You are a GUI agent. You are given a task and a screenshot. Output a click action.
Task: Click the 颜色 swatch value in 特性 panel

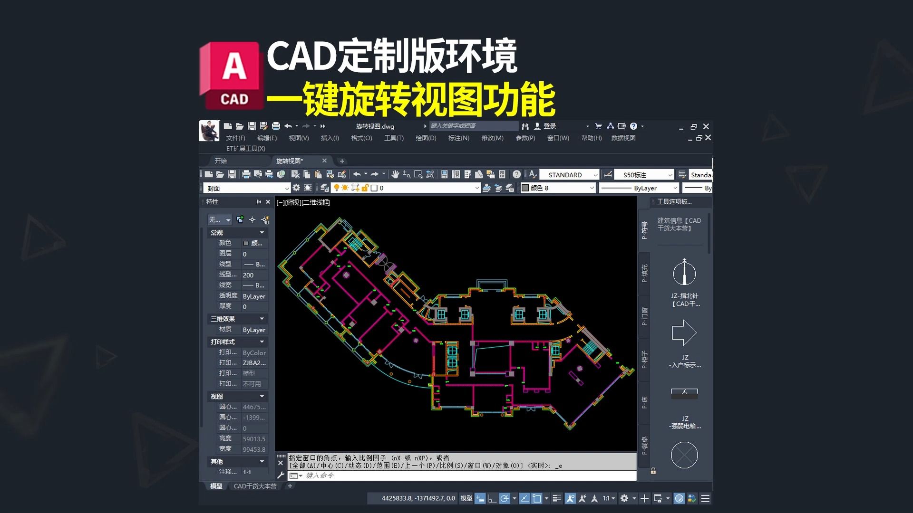[255, 243]
